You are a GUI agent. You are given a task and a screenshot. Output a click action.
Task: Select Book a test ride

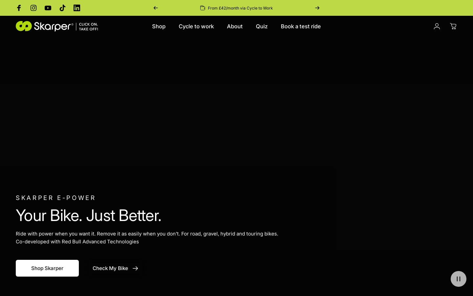pos(301,26)
